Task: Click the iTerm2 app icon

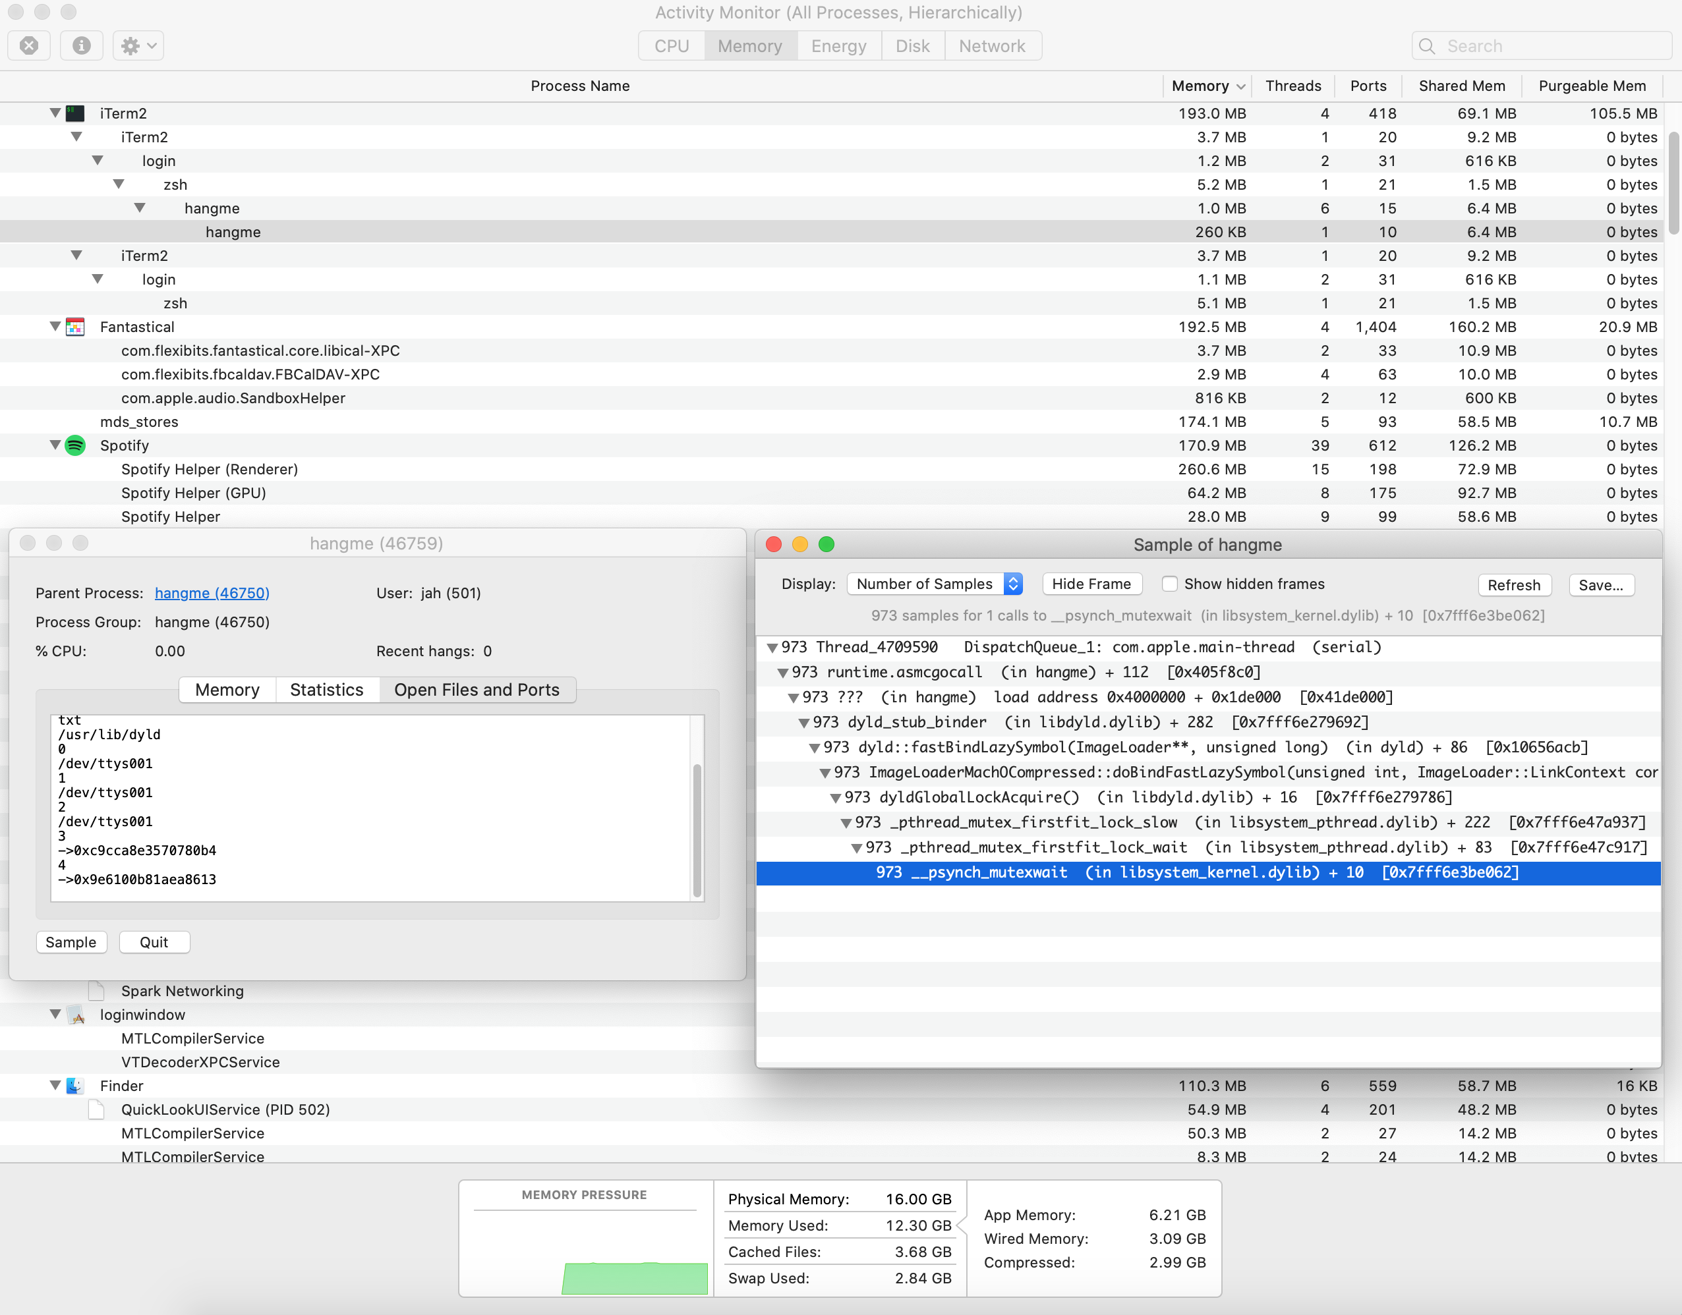Action: (74, 113)
